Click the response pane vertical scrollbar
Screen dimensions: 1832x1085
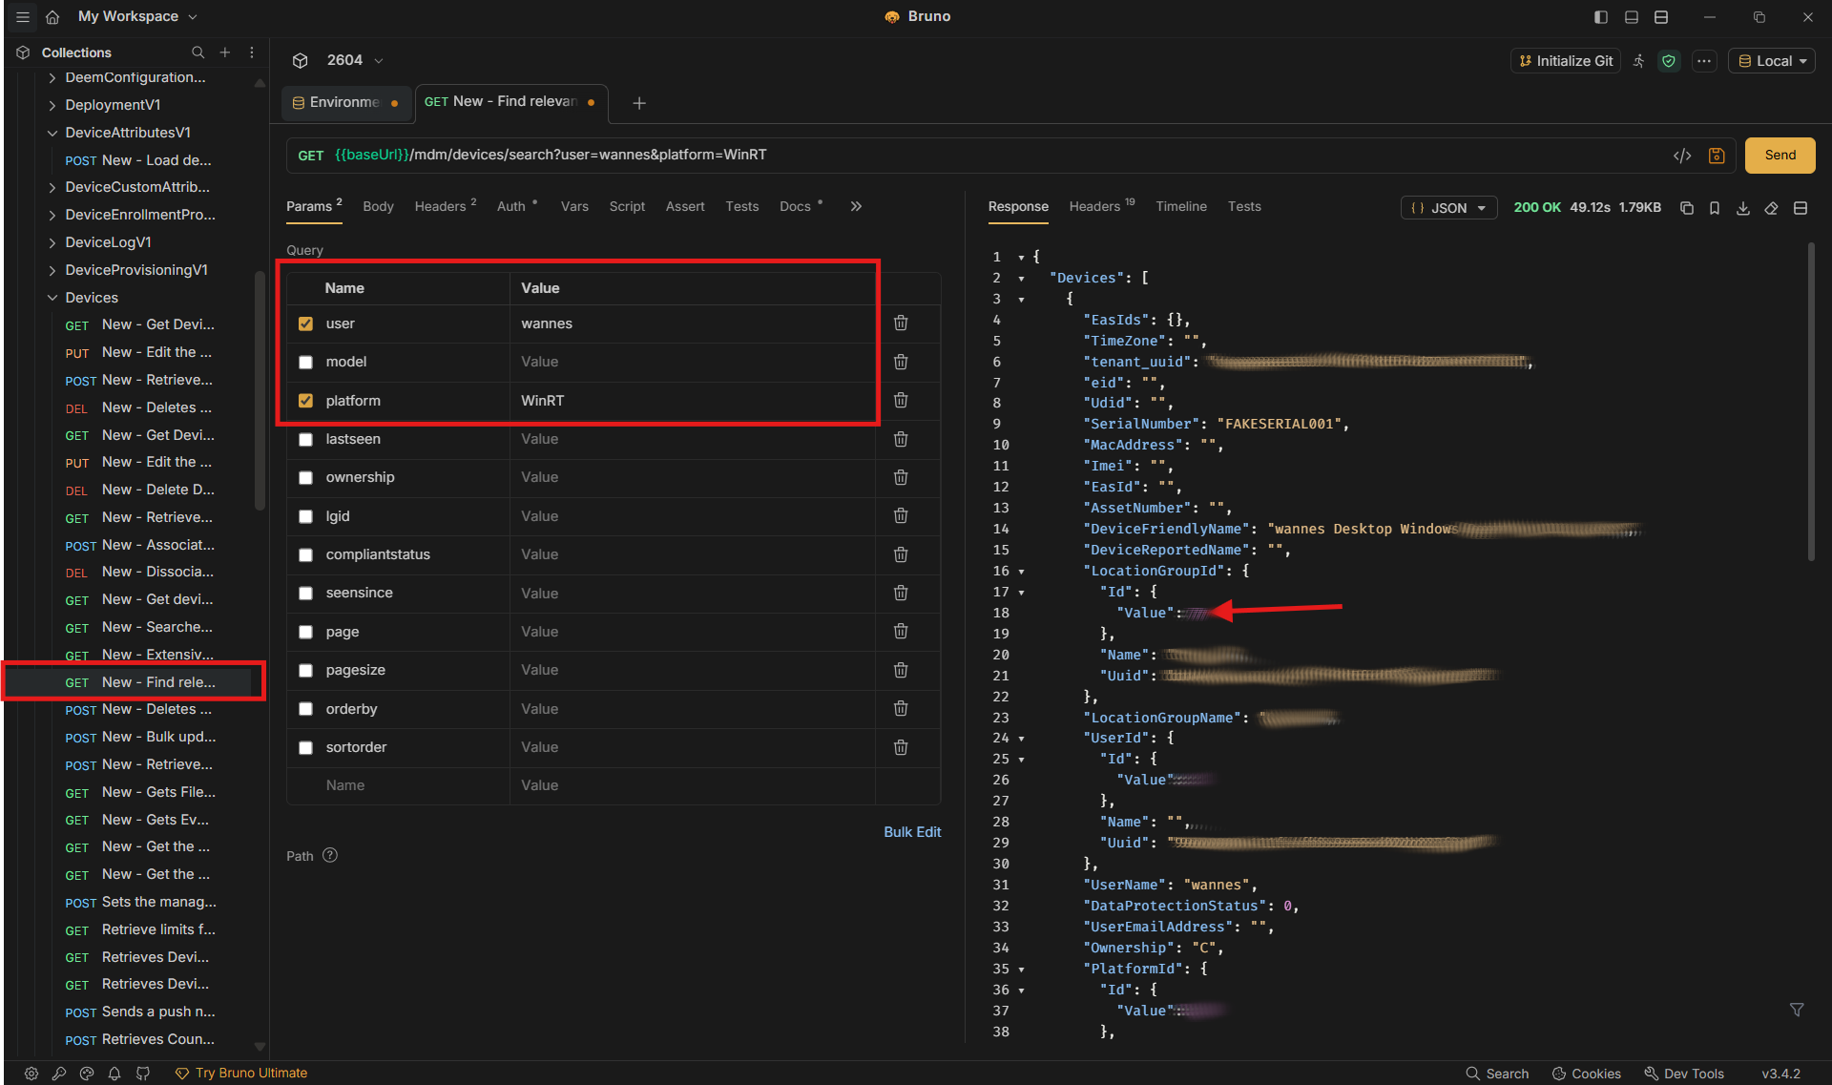[1810, 401]
